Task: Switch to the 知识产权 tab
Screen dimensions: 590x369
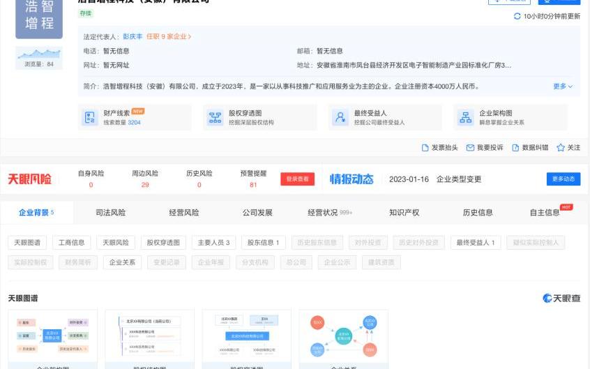Action: tap(404, 212)
